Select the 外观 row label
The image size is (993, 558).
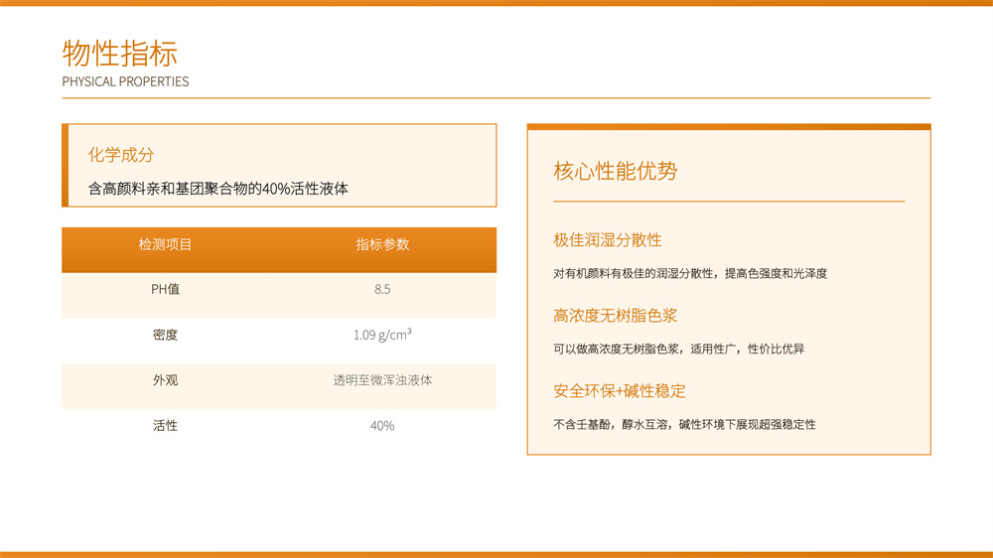pyautogui.click(x=165, y=380)
